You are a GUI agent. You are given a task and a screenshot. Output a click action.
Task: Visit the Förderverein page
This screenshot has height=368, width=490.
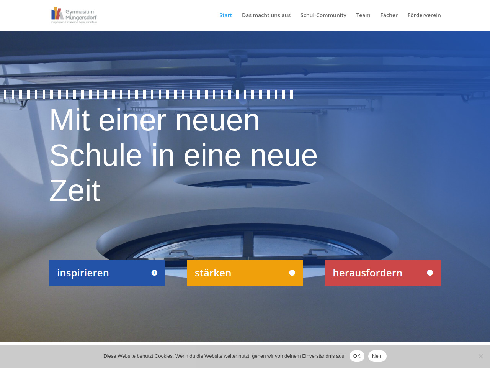[424, 15]
